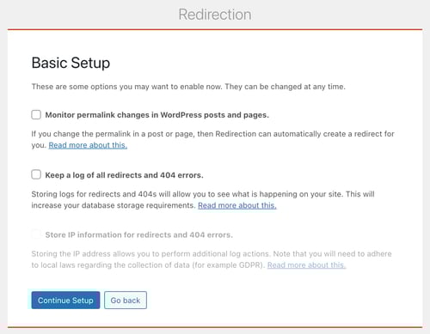The image size is (430, 334).
Task: Check Keep a log of all redirects checkbox
Action: tap(36, 174)
